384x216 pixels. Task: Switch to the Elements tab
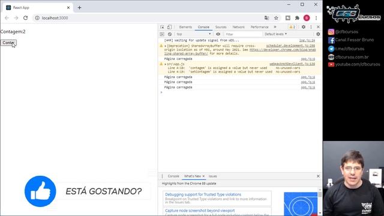click(x=185, y=27)
